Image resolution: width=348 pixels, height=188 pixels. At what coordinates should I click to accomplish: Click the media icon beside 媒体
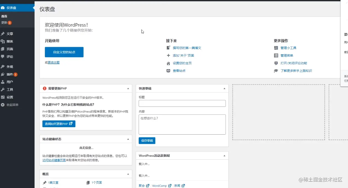(x=3, y=41)
